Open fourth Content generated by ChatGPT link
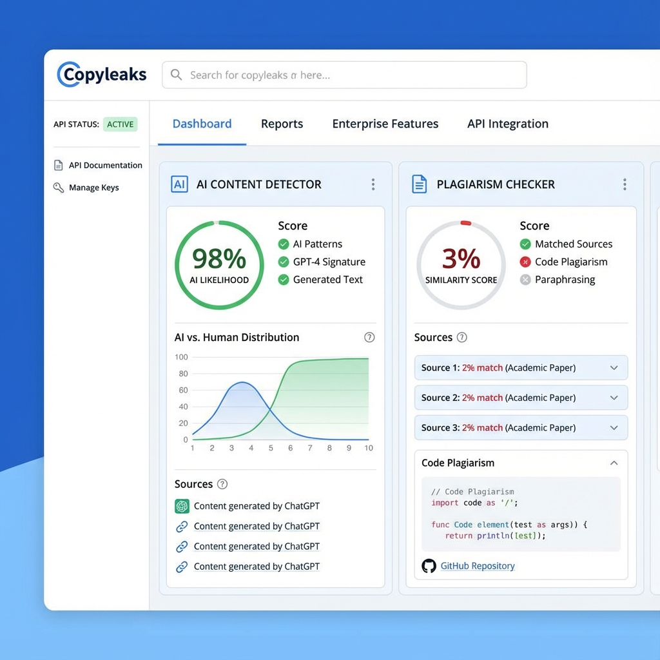 click(257, 567)
